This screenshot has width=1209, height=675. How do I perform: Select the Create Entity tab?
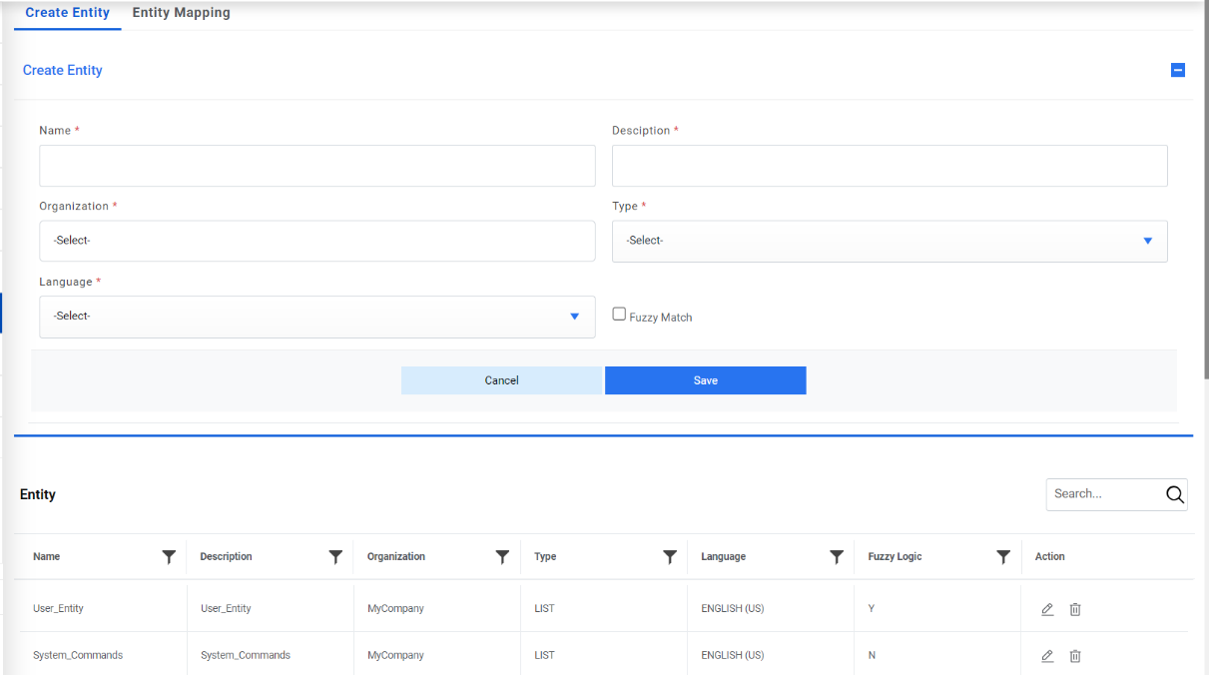pyautogui.click(x=67, y=13)
